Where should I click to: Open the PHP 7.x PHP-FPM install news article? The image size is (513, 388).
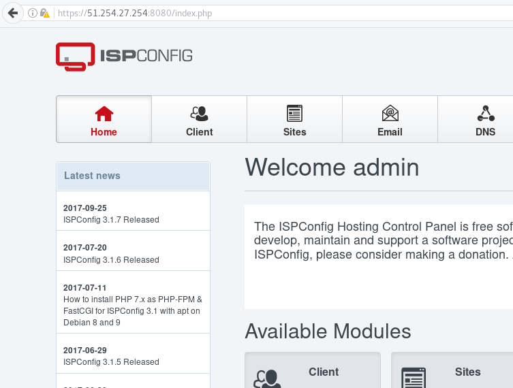tap(132, 311)
